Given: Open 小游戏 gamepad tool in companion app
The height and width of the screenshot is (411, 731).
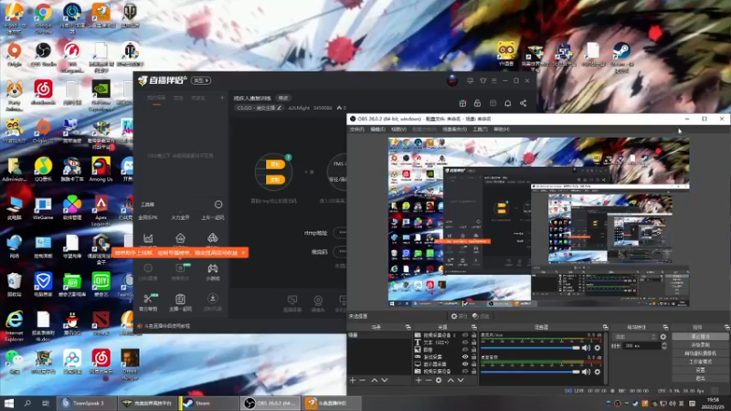Looking at the screenshot, I should [213, 271].
